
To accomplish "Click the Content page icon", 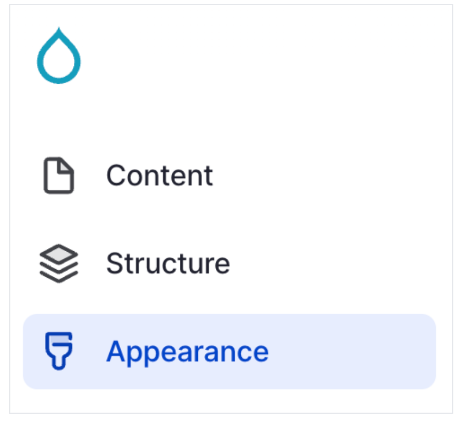I will (59, 176).
